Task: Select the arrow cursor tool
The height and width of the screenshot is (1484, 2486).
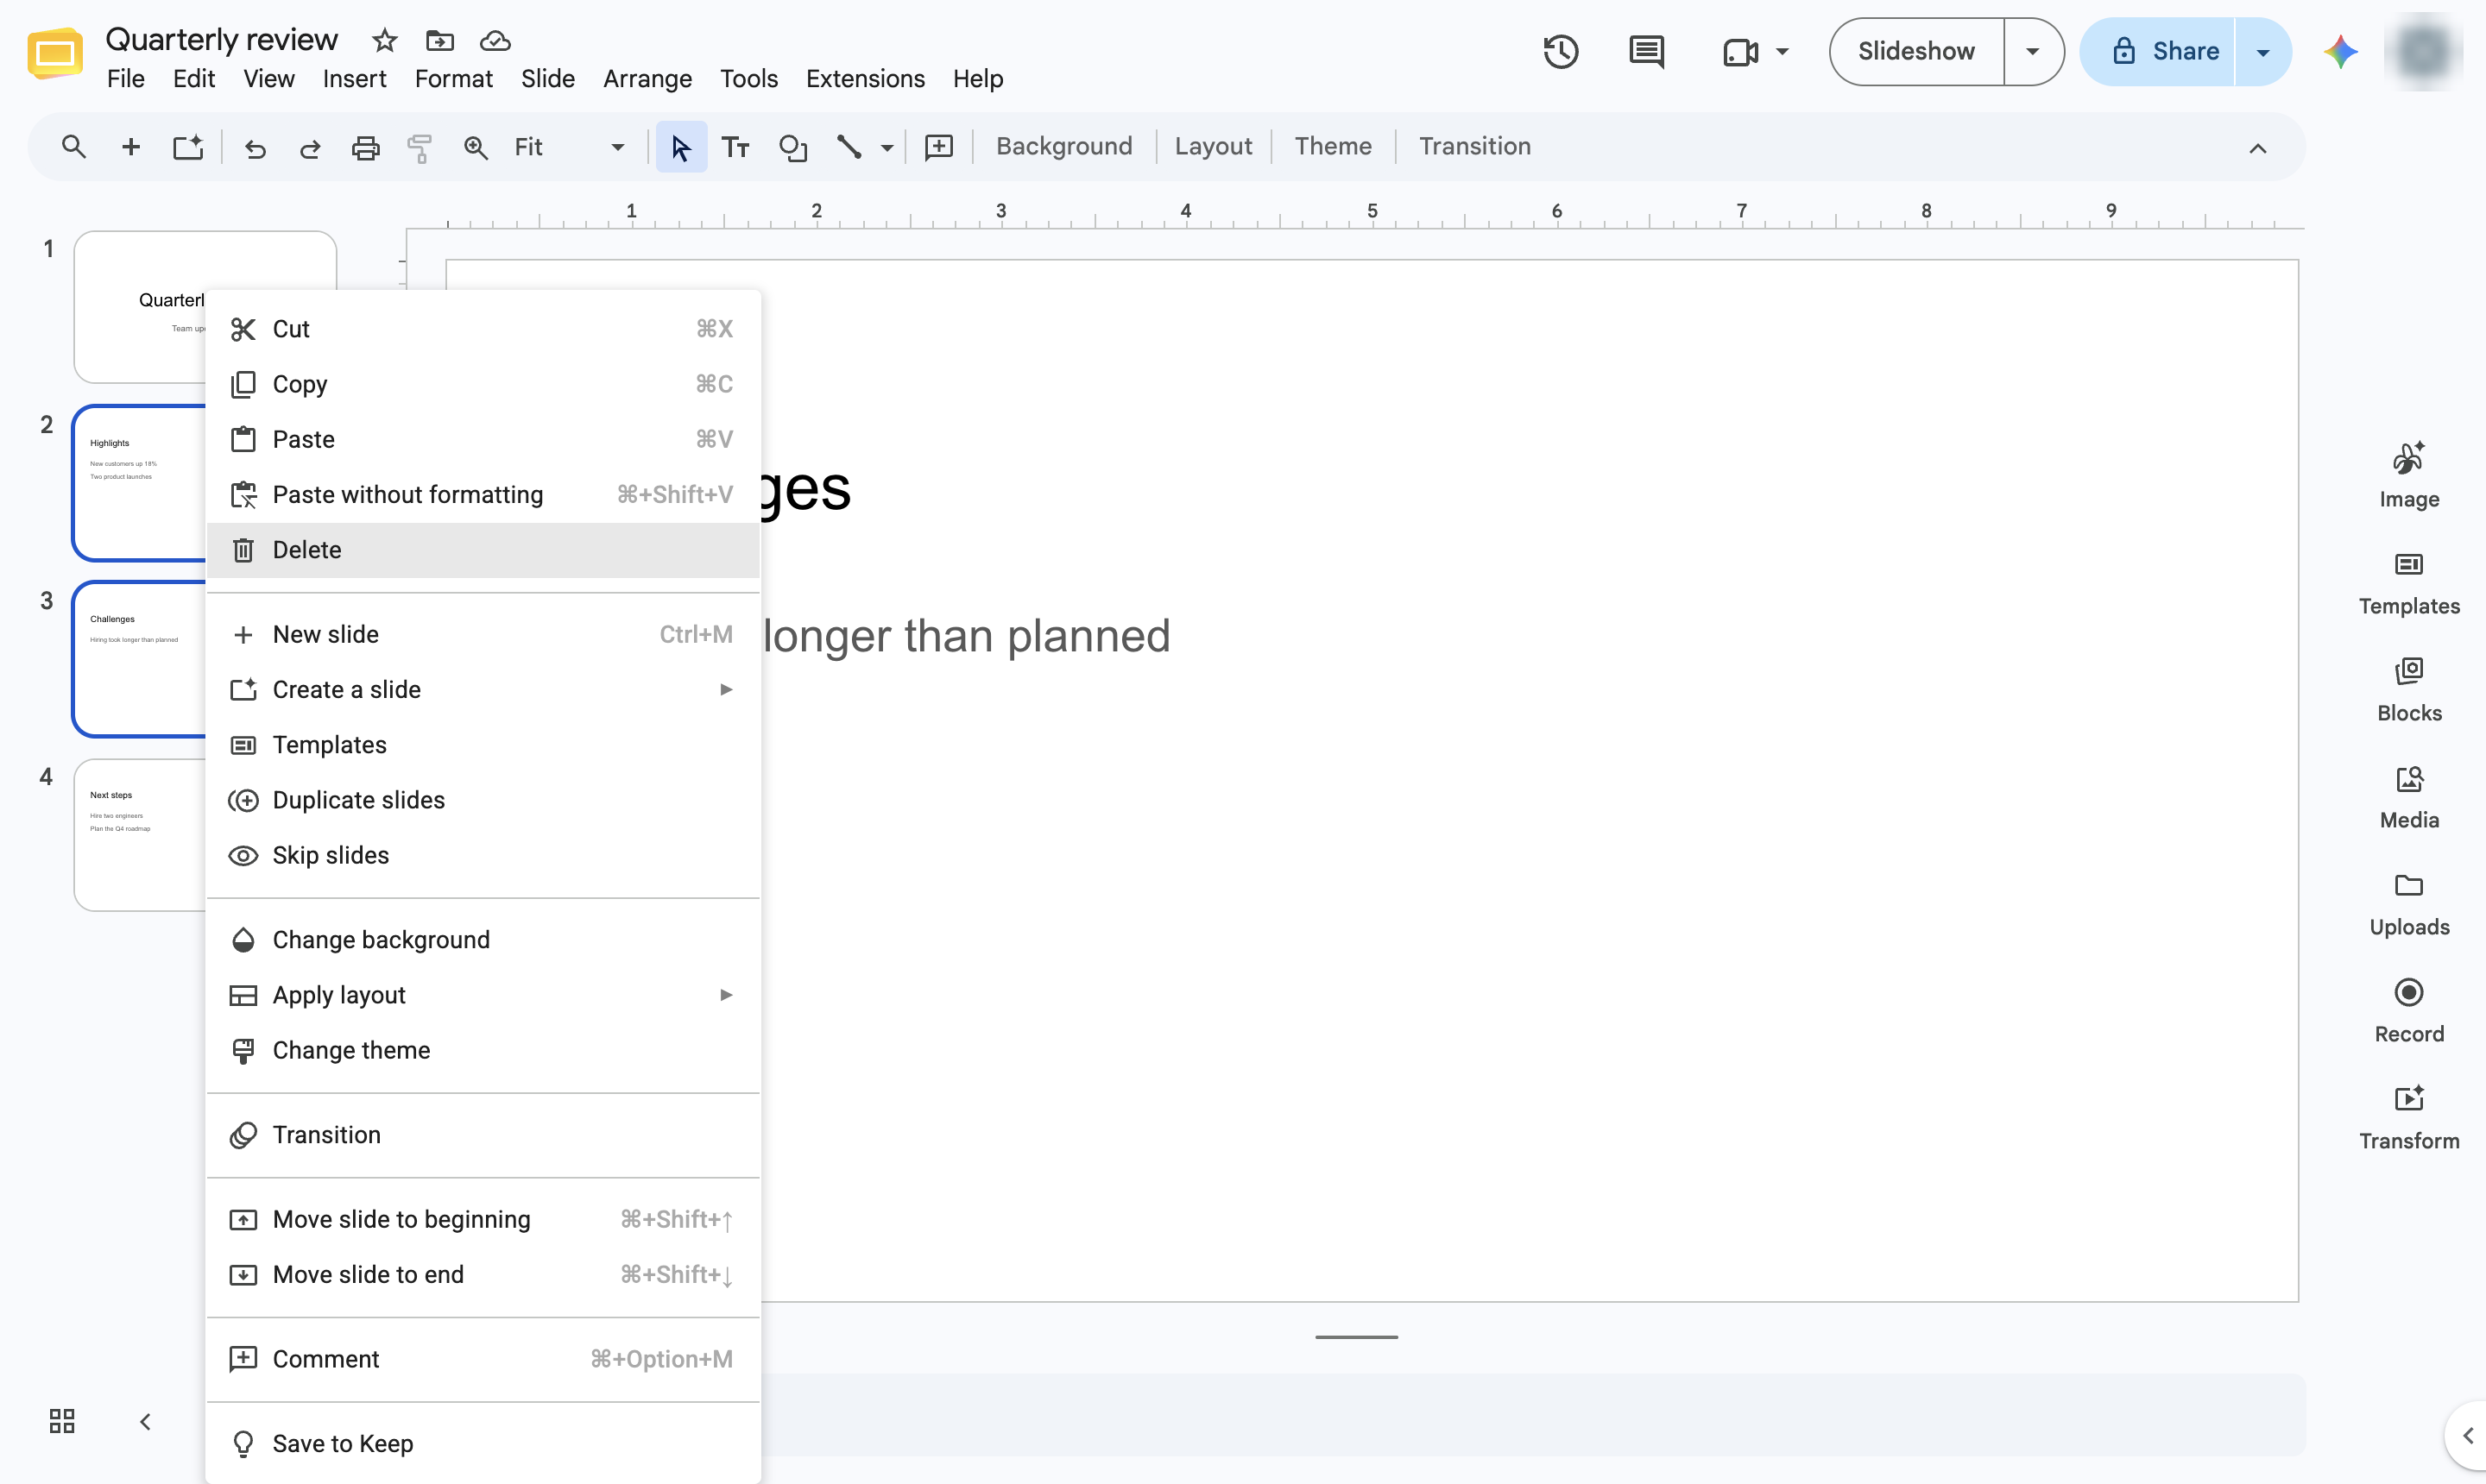Action: [681, 147]
